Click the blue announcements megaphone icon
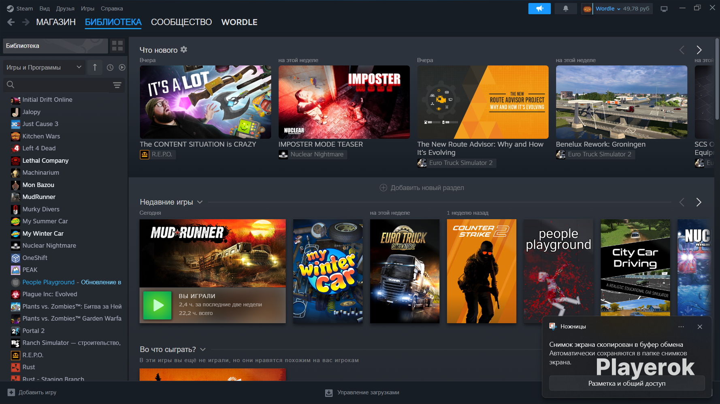720x404 pixels. pyautogui.click(x=539, y=8)
